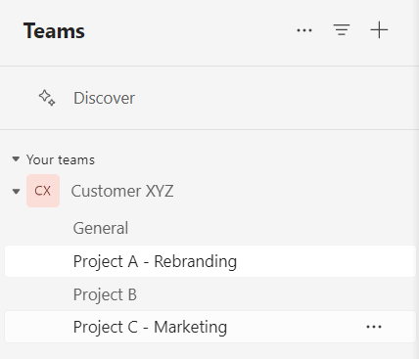Screen dimensions: 419x359
Task: Open more options for Project C - Marketing
Action: coord(374,327)
